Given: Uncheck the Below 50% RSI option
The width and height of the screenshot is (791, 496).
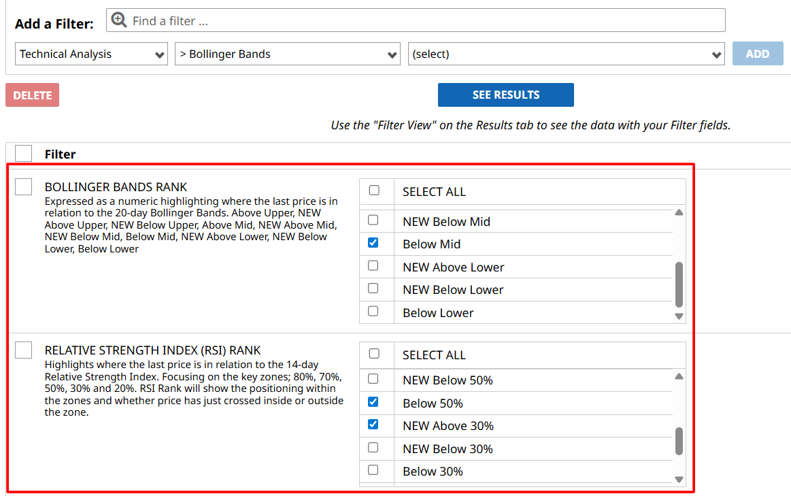Looking at the screenshot, I should coord(373,402).
